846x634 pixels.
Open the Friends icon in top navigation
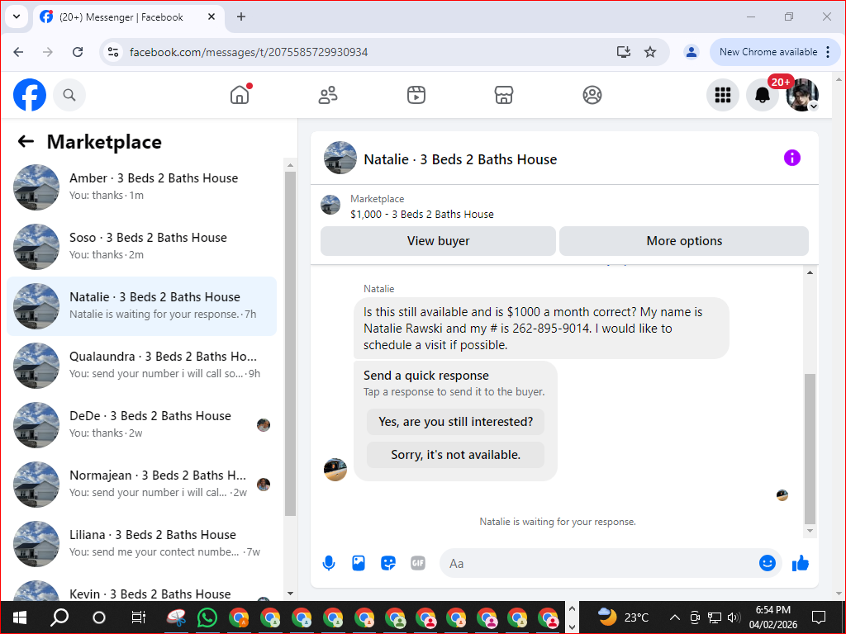pyautogui.click(x=328, y=95)
